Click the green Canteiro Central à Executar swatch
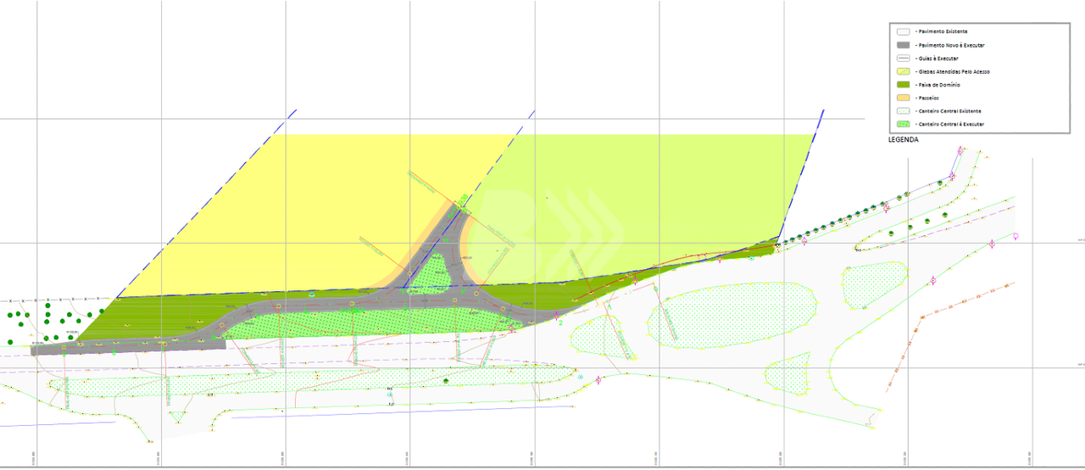 tap(903, 124)
